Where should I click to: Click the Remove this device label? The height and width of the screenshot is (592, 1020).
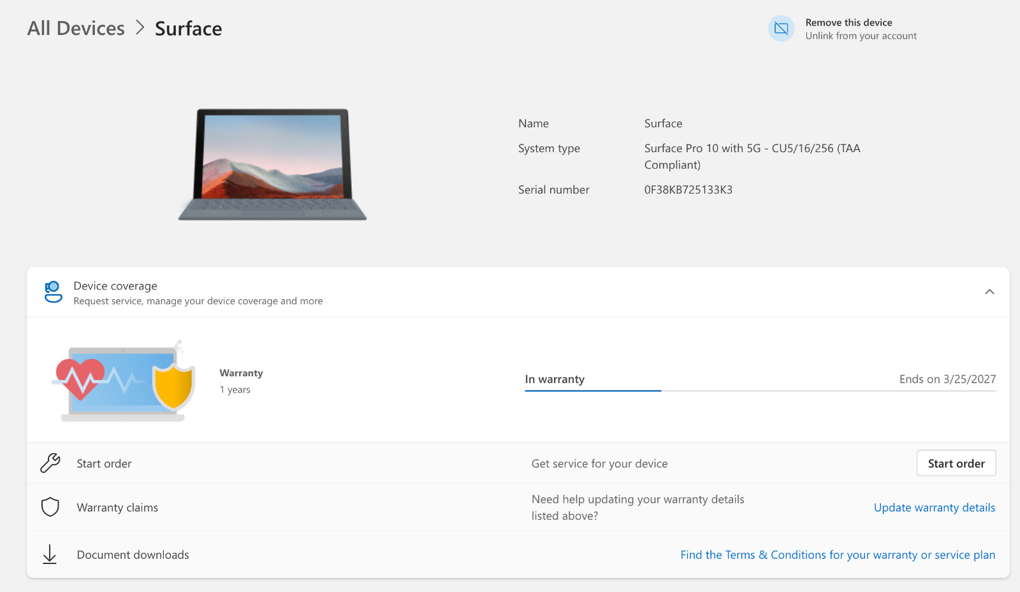(849, 22)
